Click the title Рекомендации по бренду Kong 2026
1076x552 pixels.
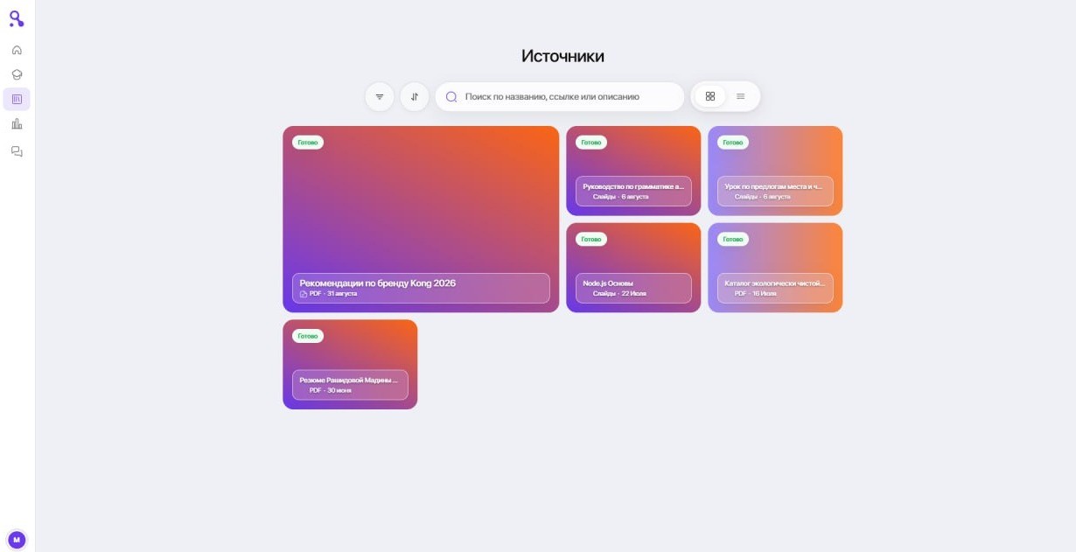point(377,283)
